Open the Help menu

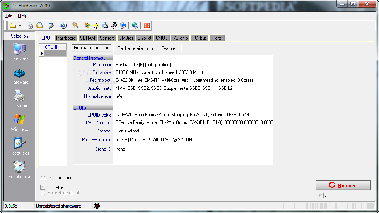(x=22, y=15)
